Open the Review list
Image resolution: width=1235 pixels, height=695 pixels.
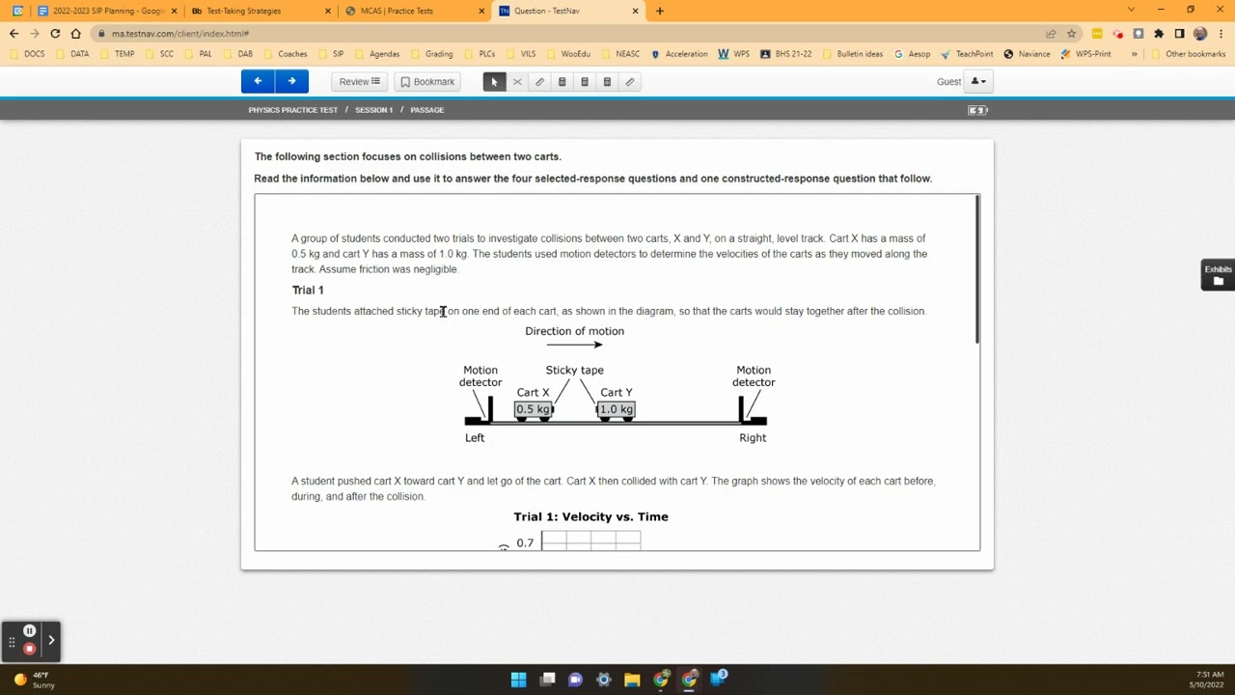click(x=360, y=82)
